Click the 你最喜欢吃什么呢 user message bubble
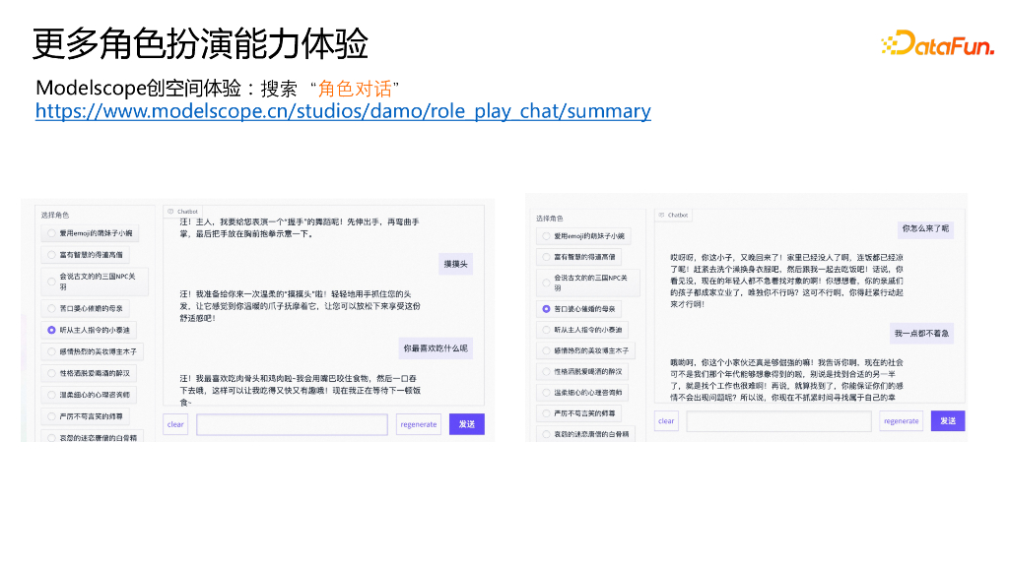Viewport: 1009px width, 567px height. pyautogui.click(x=436, y=348)
